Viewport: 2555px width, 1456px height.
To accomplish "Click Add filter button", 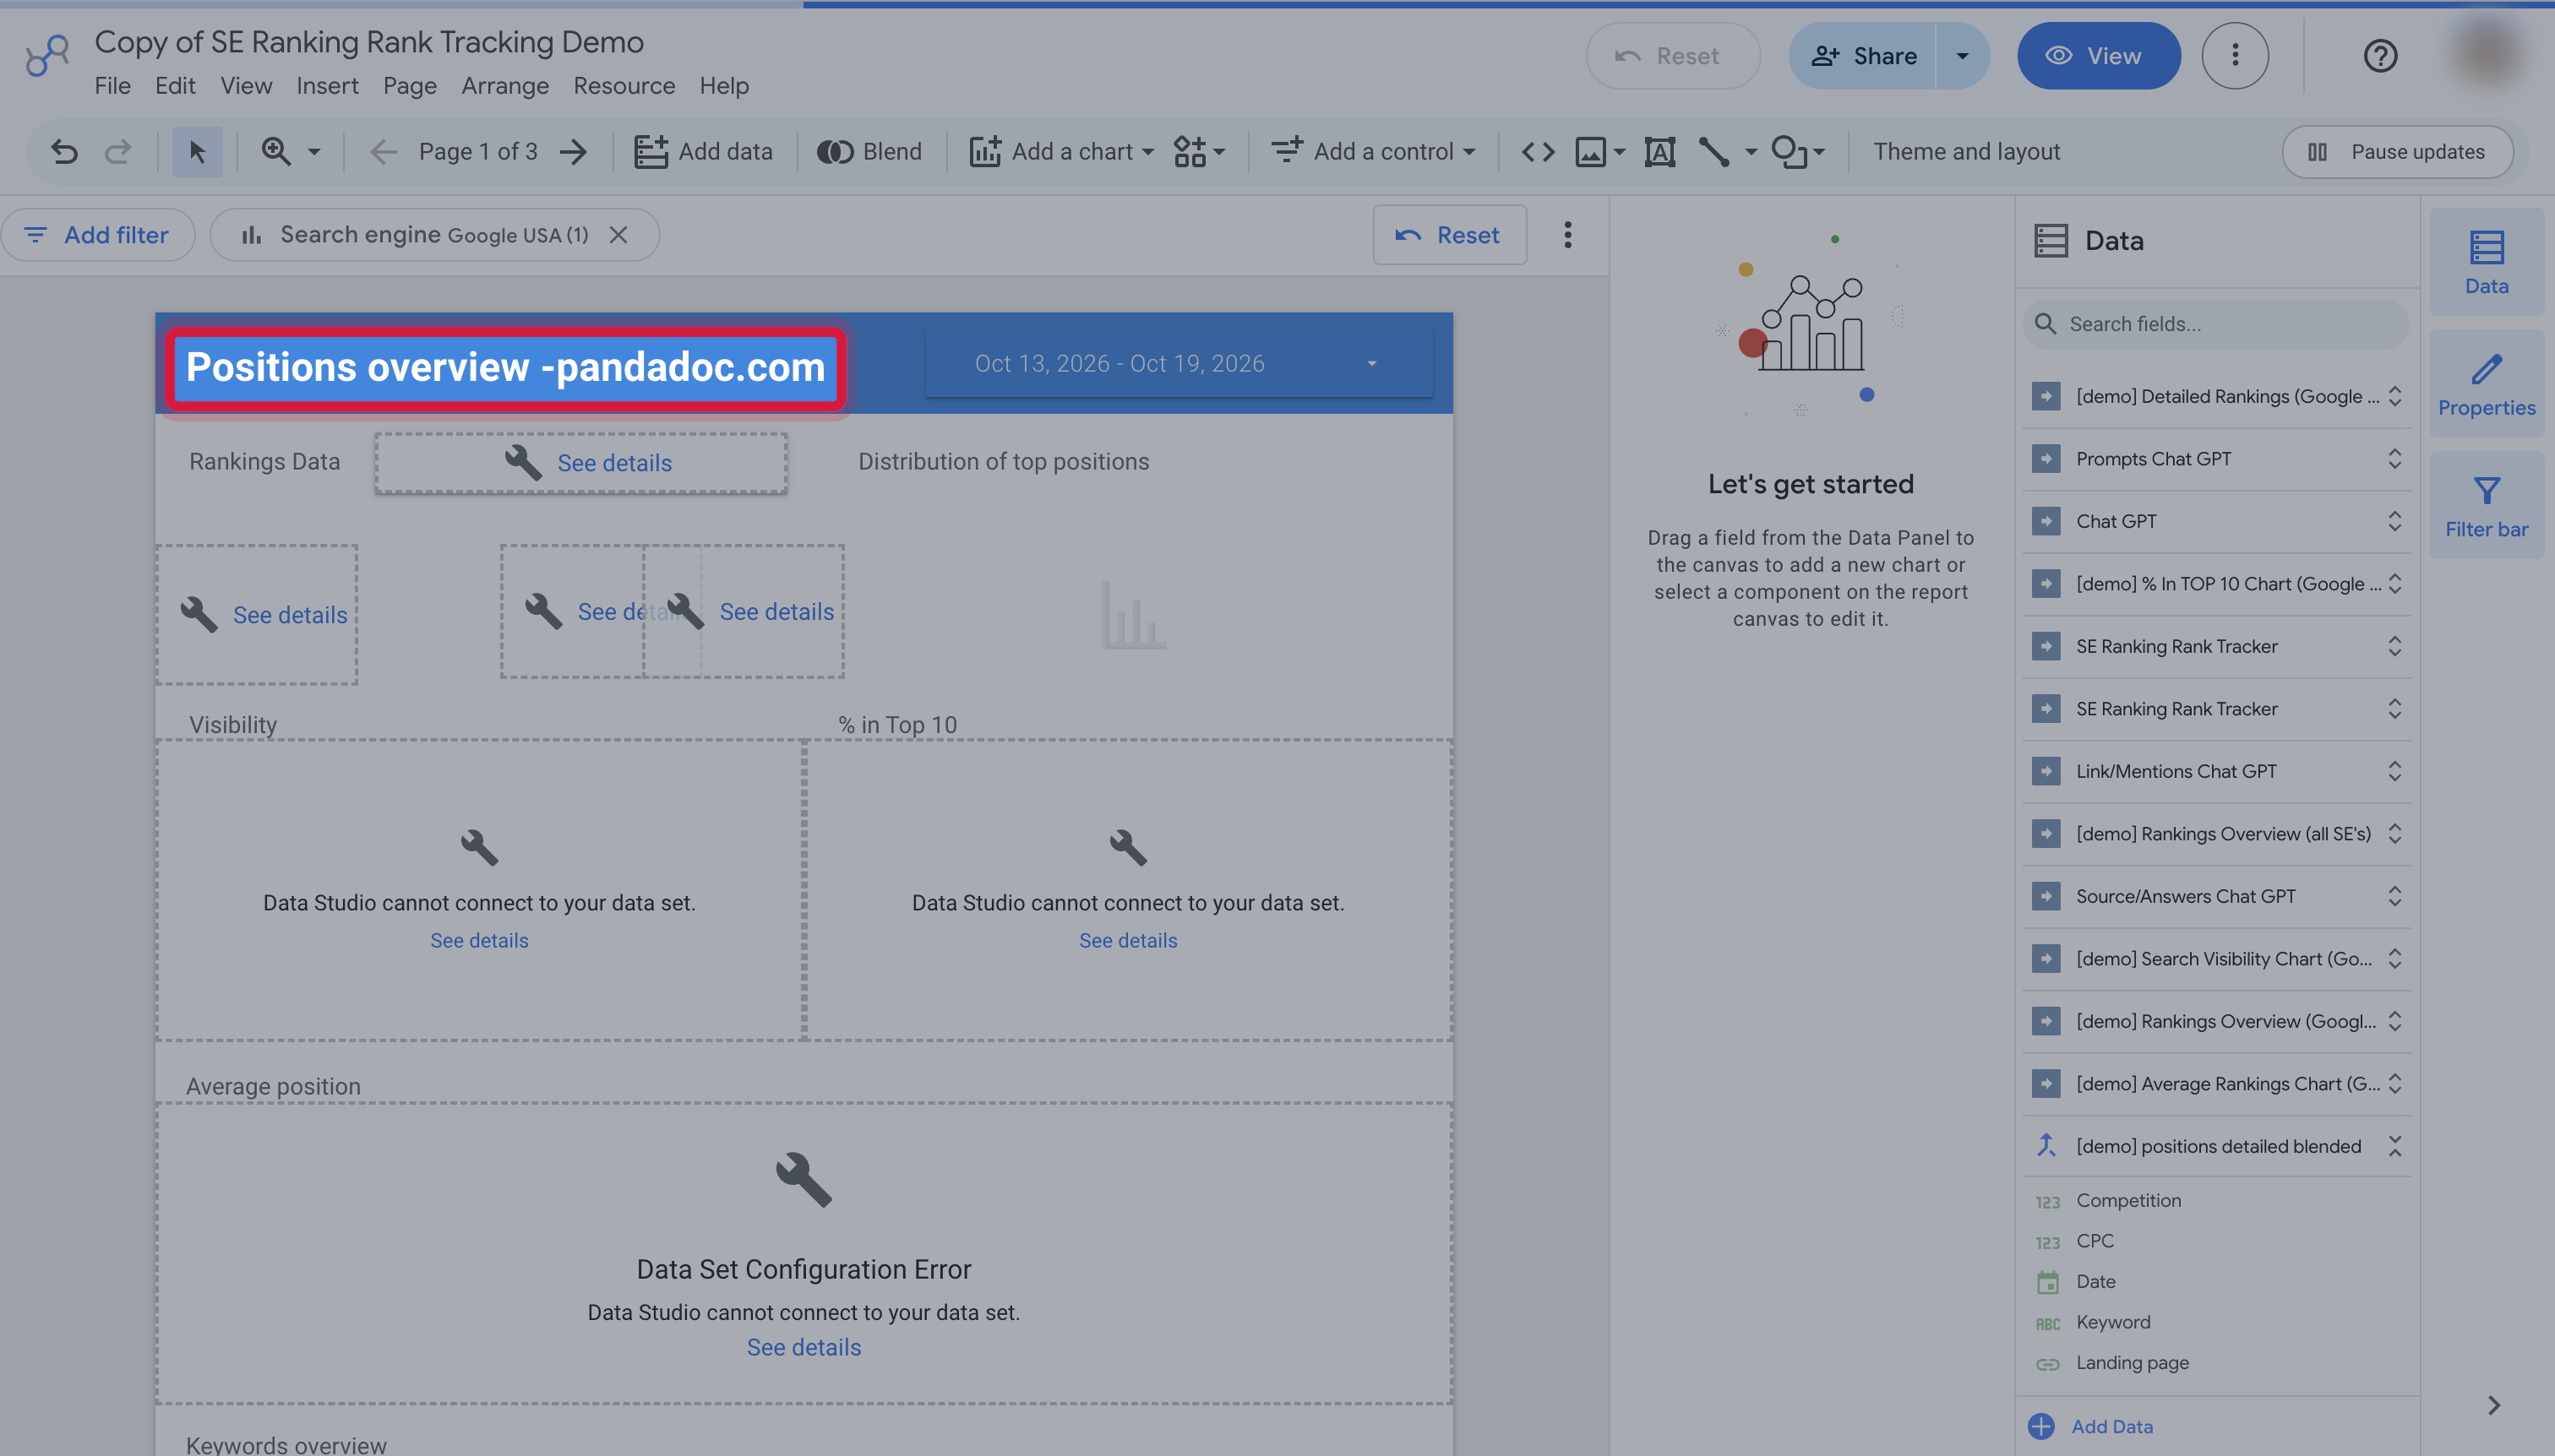I will [97, 235].
